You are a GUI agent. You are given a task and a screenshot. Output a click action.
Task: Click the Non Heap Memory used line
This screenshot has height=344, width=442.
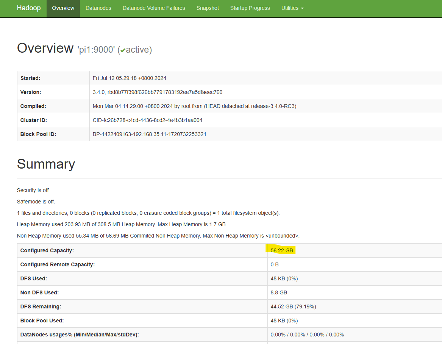click(158, 236)
